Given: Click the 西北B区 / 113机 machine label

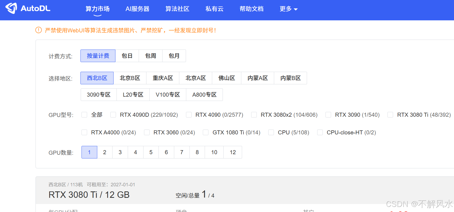Looking at the screenshot, I should (66, 185).
